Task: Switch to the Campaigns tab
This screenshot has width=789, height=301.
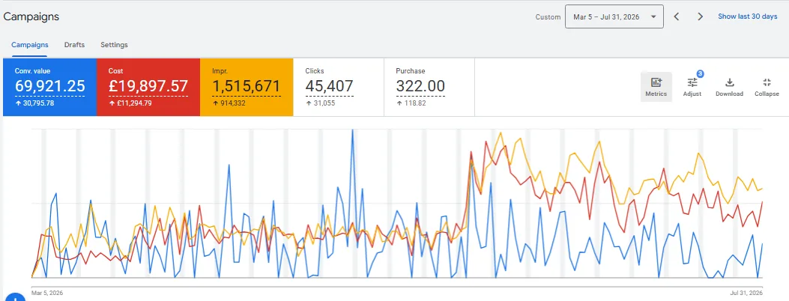Action: 30,45
